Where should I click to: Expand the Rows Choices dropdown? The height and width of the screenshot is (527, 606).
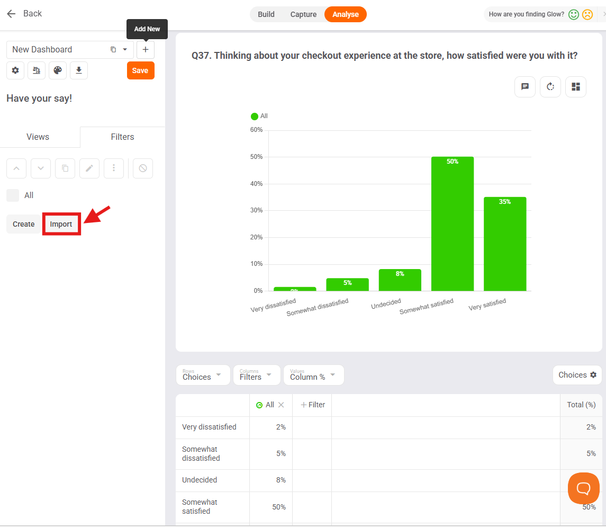(x=203, y=375)
